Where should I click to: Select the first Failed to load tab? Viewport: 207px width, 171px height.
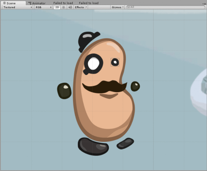(63, 3)
